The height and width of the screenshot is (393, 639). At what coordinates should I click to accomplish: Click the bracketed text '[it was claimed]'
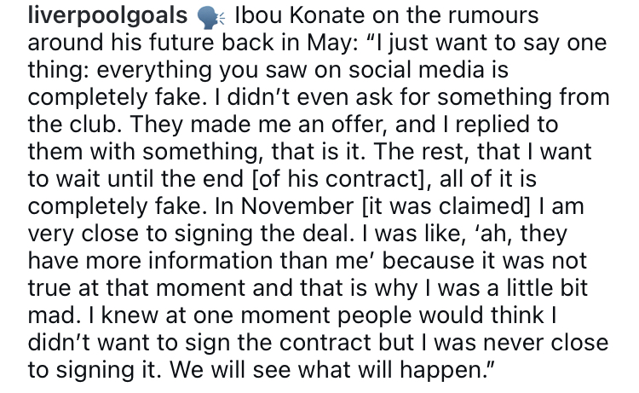[446, 207]
